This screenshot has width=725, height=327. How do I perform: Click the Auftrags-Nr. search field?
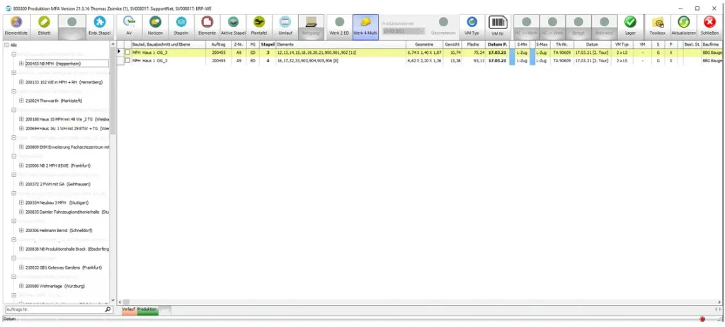[53, 309]
